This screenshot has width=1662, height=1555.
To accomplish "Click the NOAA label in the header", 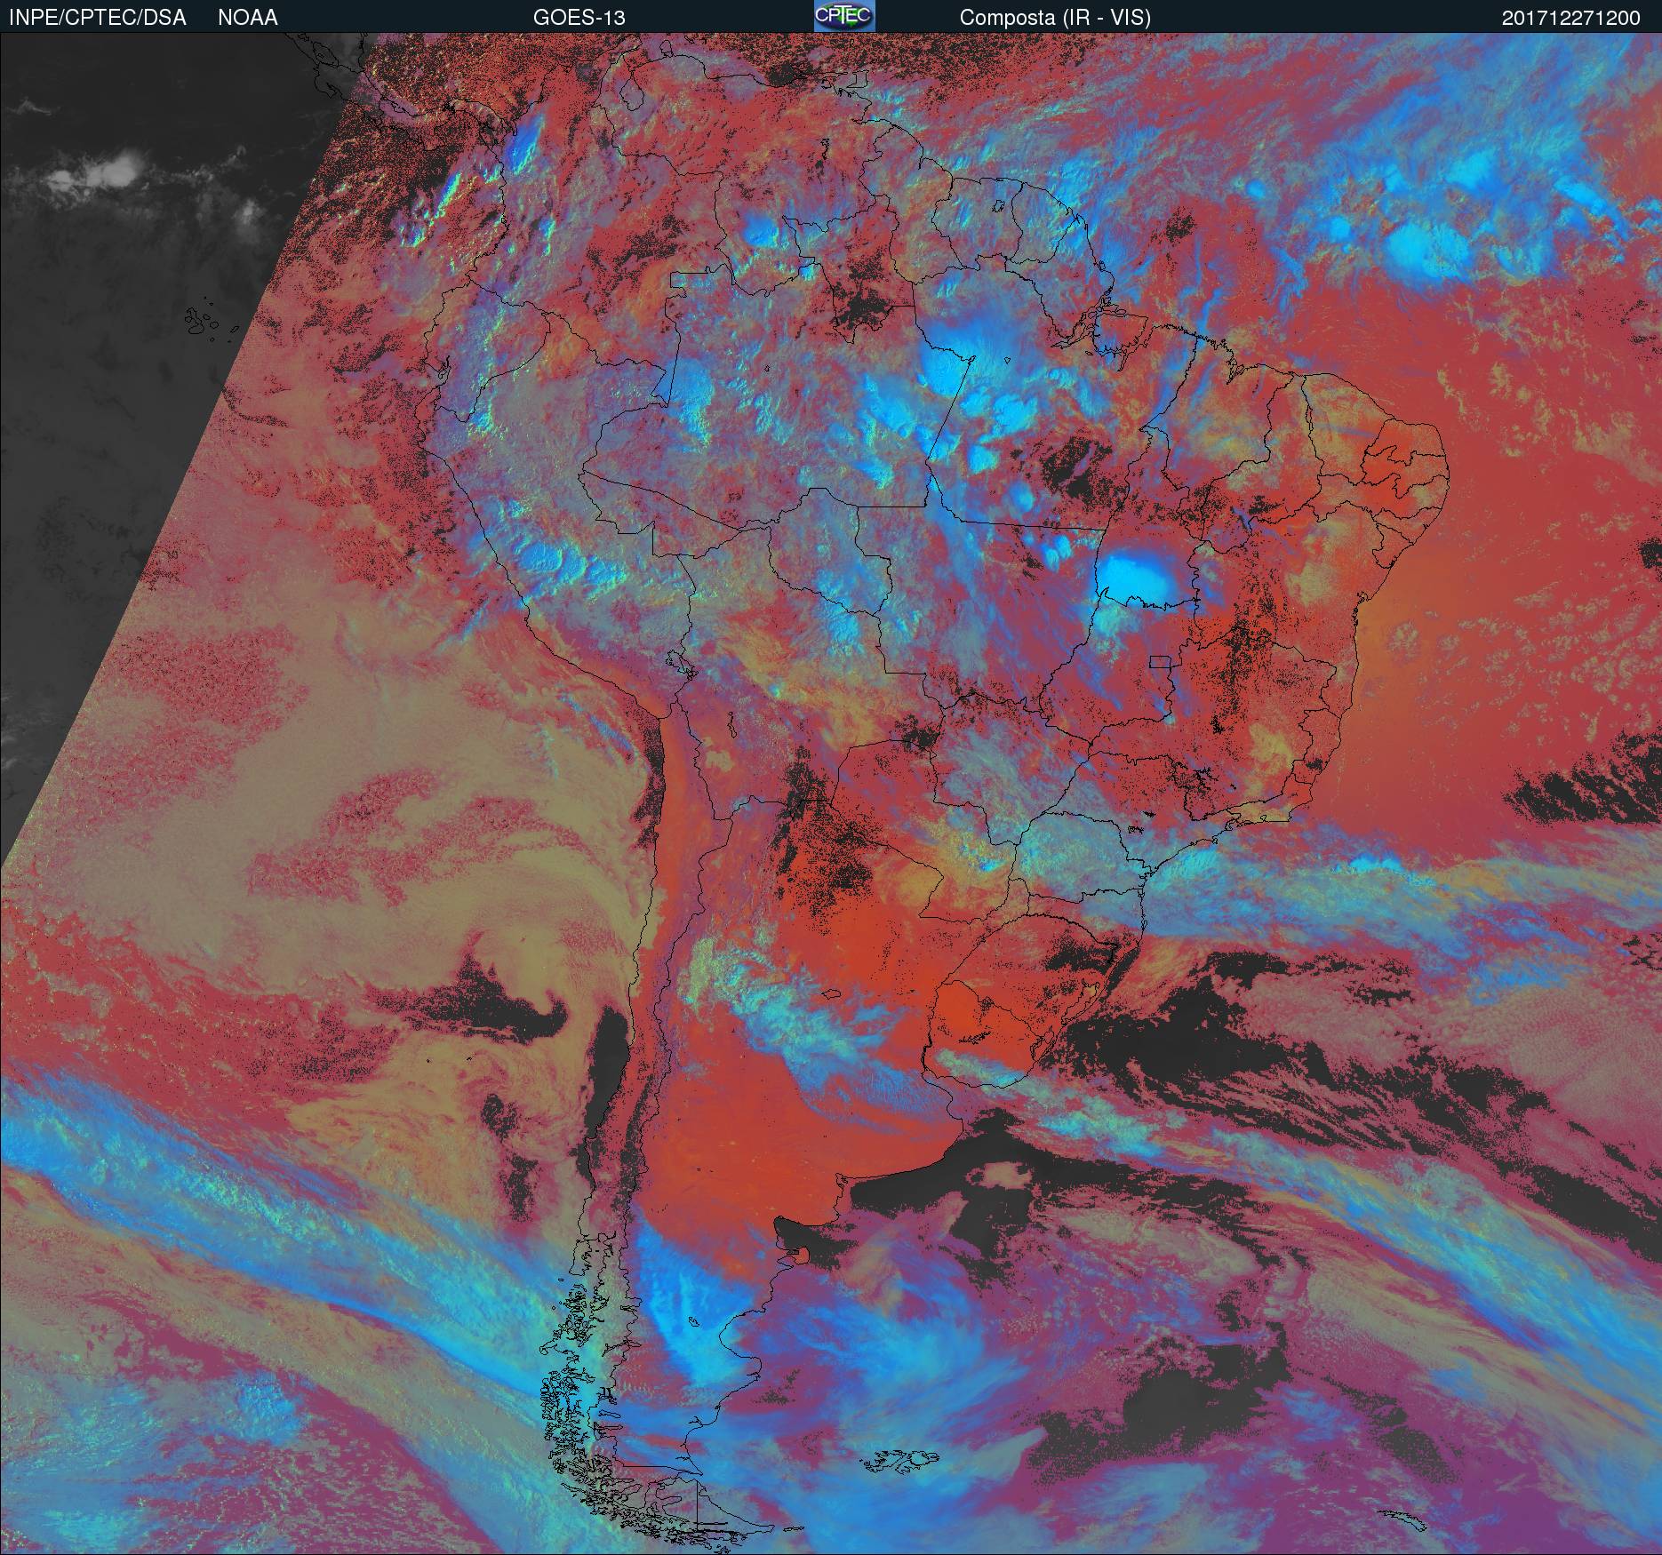I will coord(247,18).
